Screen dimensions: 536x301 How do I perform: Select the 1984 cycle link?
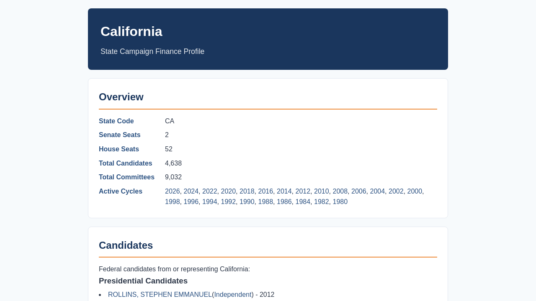pyautogui.click(x=303, y=202)
